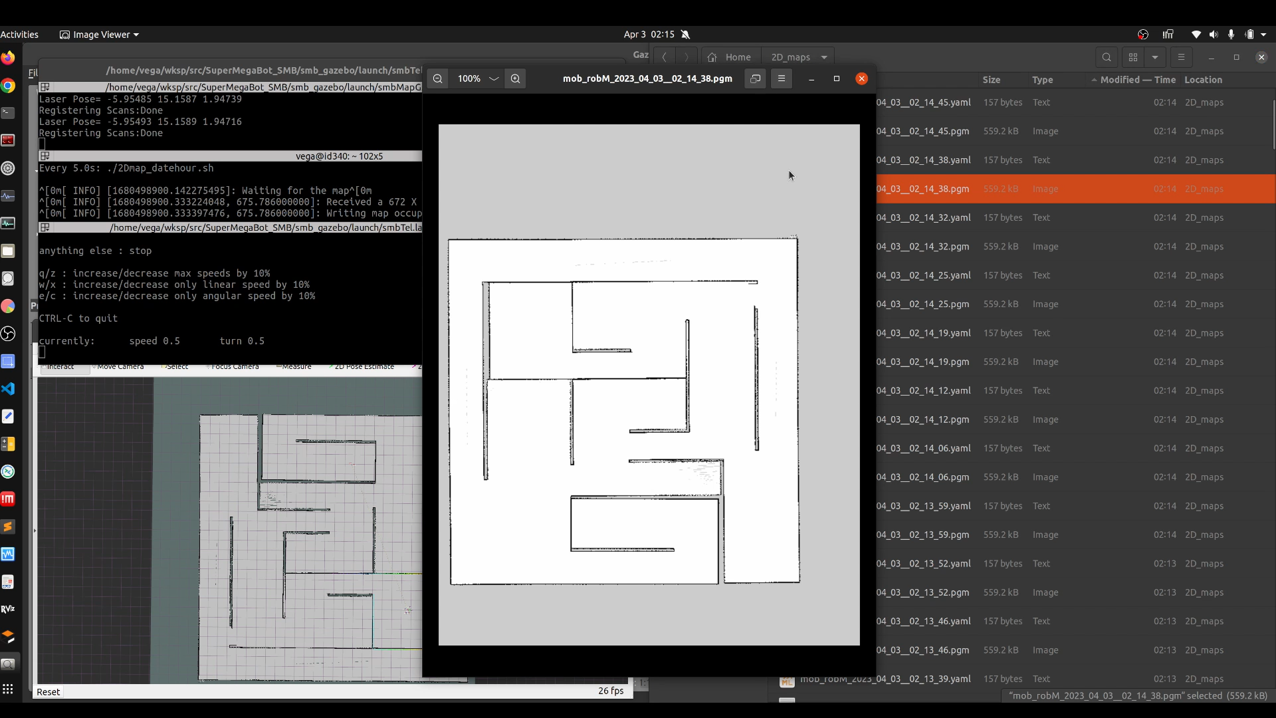Toggle the do-not-disturb bell near the clock

(685, 35)
